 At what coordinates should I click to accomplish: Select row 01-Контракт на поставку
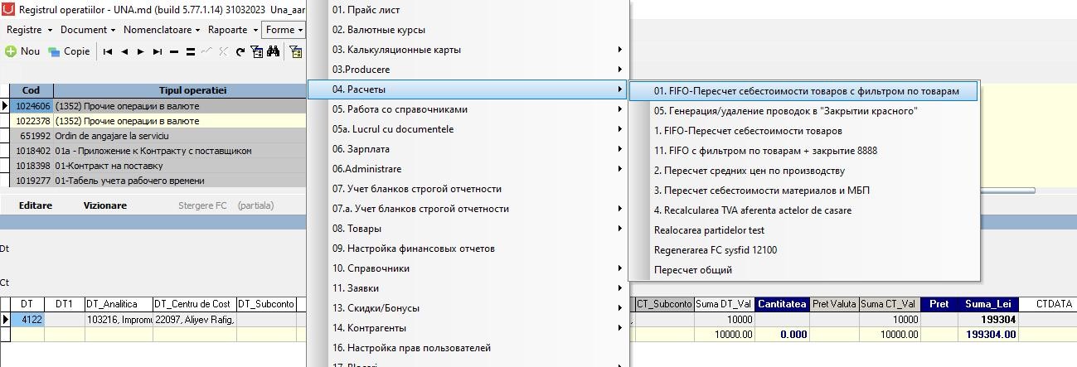click(158, 166)
